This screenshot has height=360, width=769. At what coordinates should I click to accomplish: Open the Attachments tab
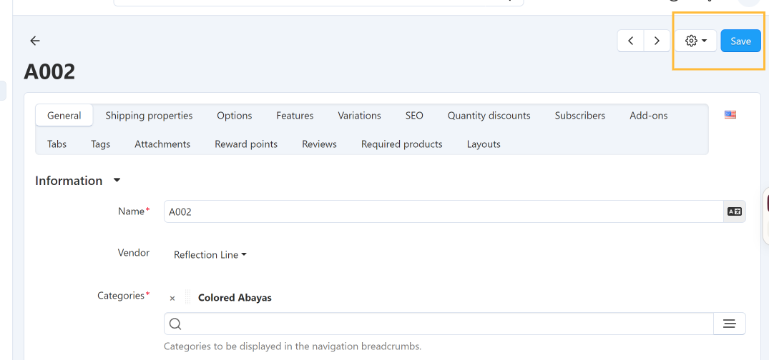pyautogui.click(x=162, y=144)
